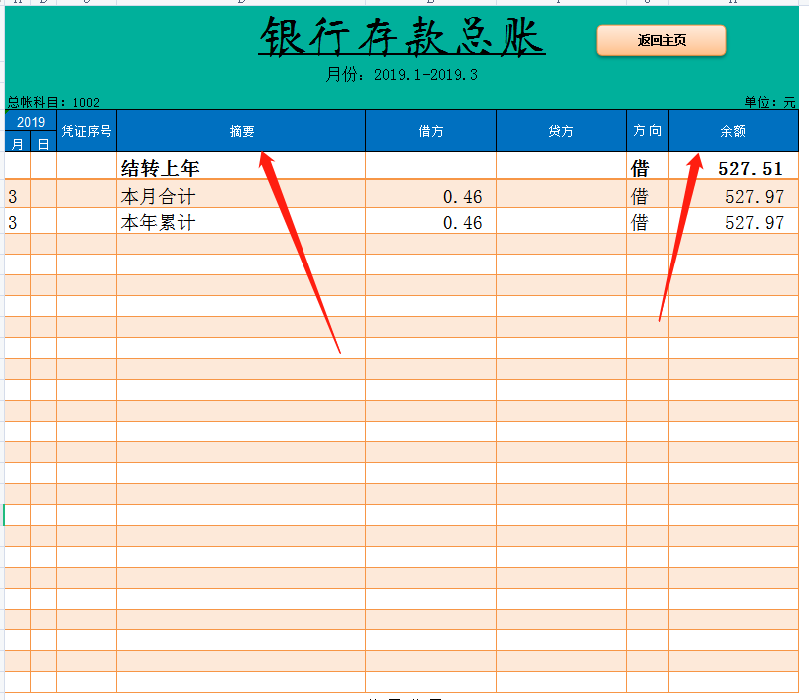This screenshot has width=809, height=700.
Task: Click the 返回主页 button
Action: click(661, 41)
